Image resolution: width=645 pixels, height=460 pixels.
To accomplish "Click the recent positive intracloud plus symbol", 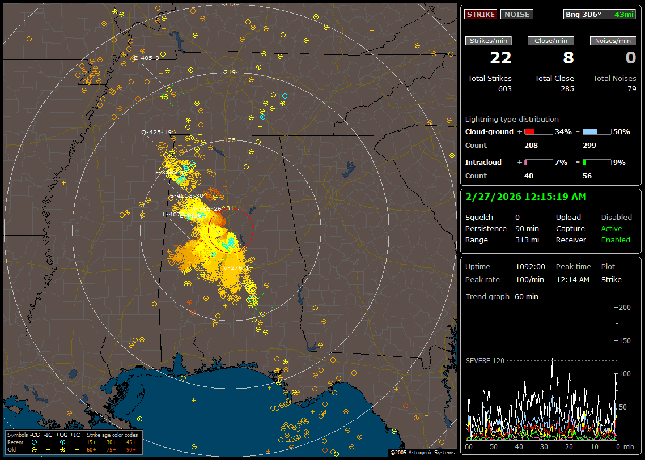I will pyautogui.click(x=77, y=441).
